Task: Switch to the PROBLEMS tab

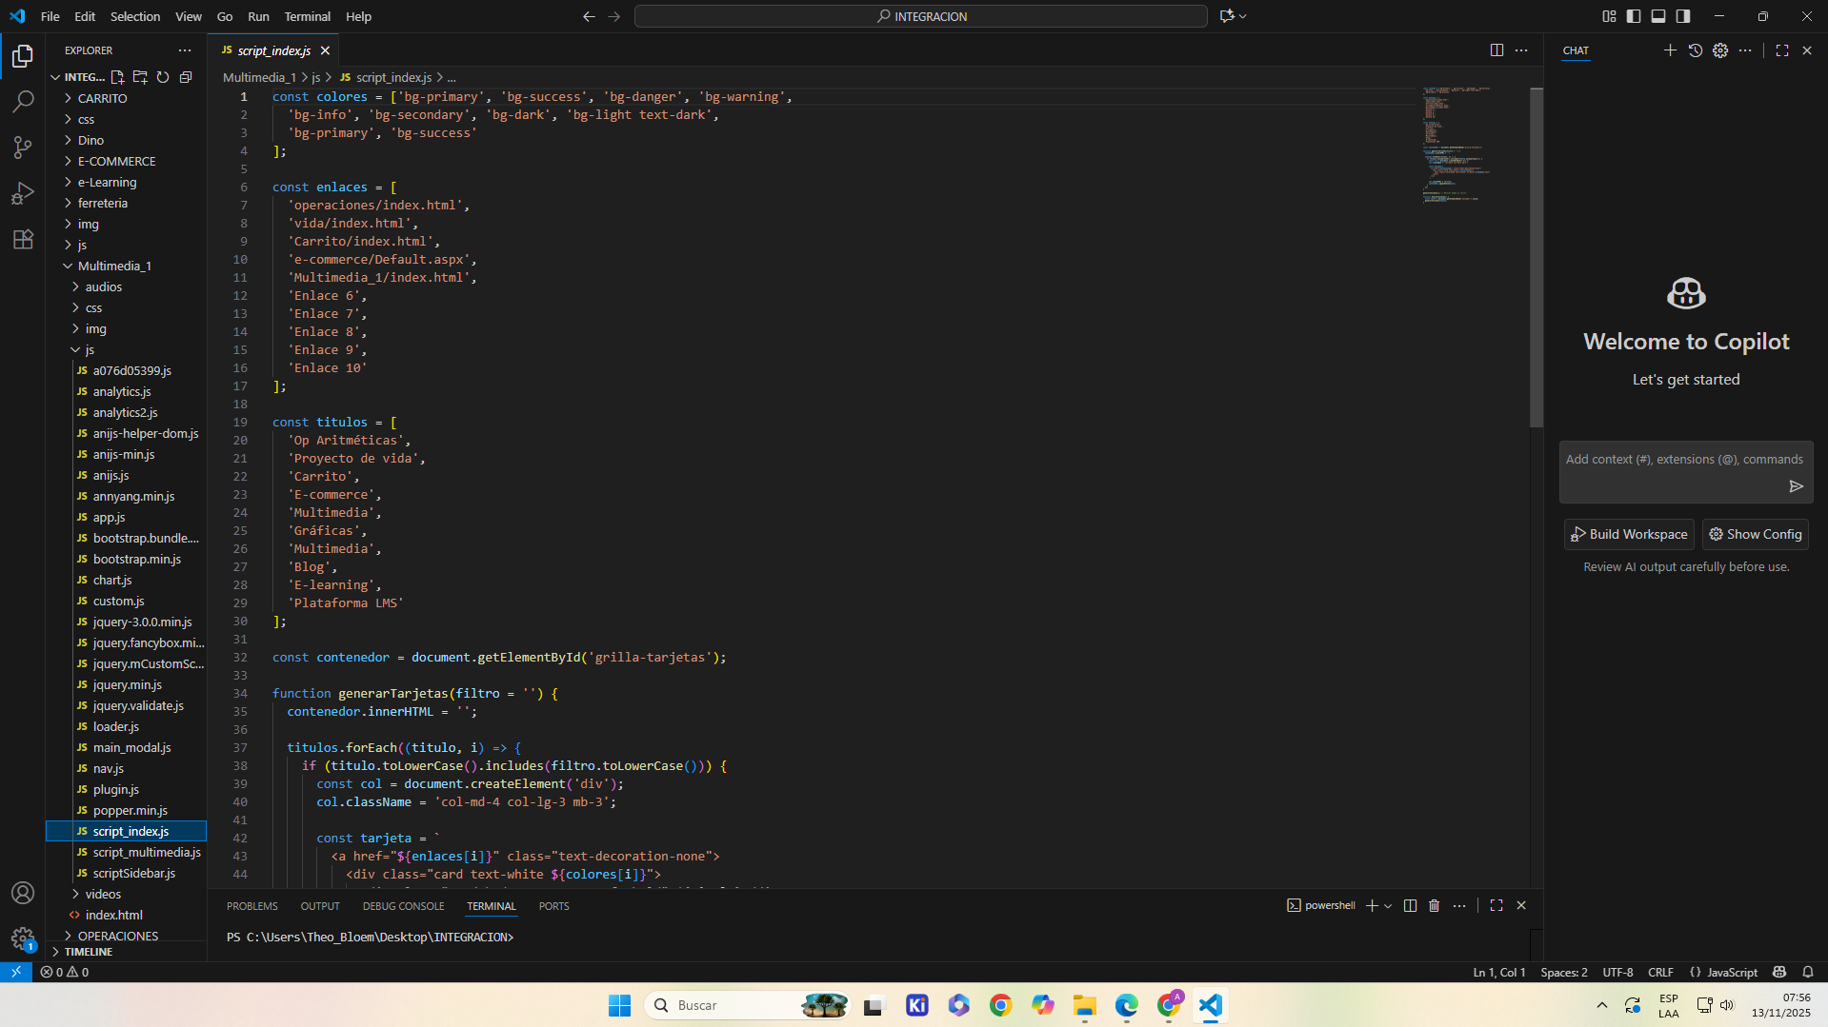Action: tap(251, 906)
